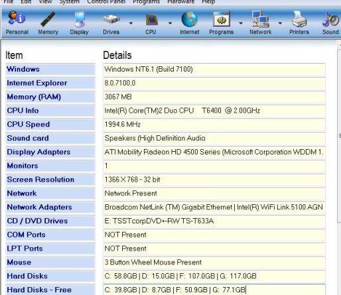Open the Programs menu in menu bar
Image resolution: width=341 pixels, height=295 pixels.
[146, 2]
